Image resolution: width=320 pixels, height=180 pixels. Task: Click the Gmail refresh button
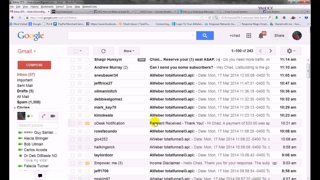pos(103,51)
